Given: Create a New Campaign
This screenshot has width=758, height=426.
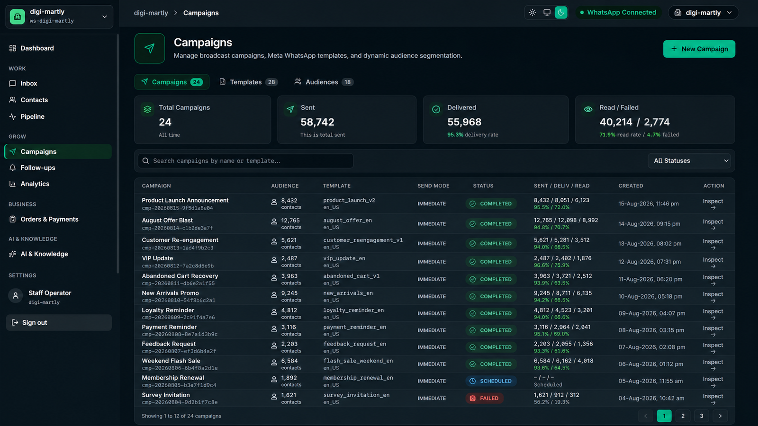Looking at the screenshot, I should [699, 49].
